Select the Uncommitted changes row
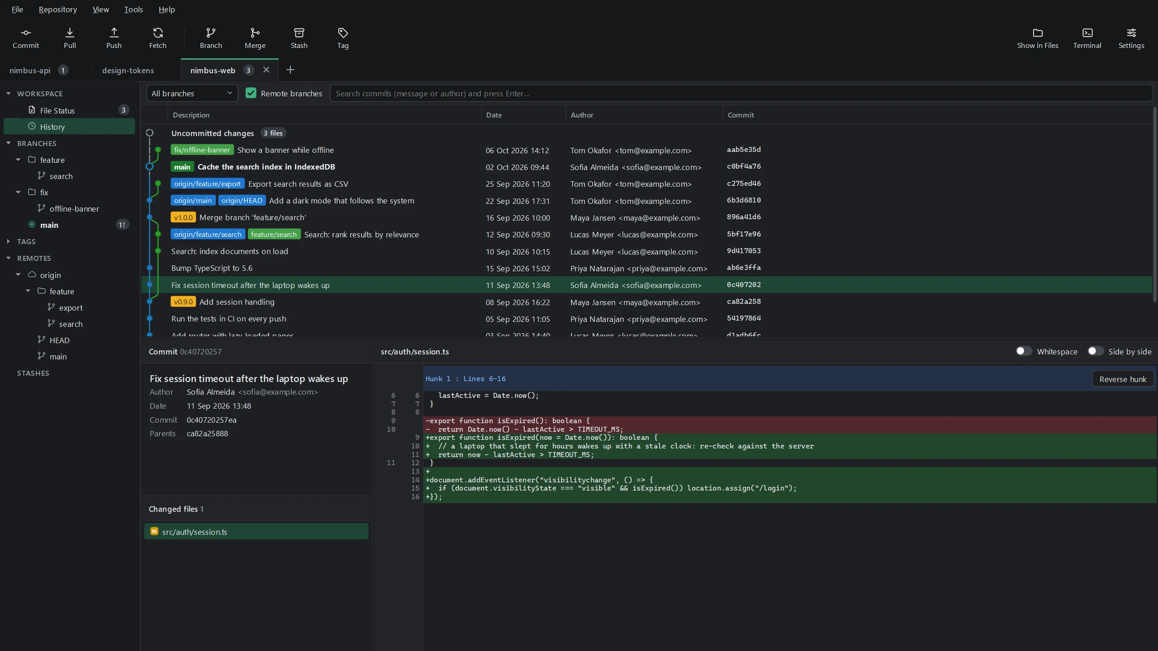Screen dimensions: 1158x651 click(x=646, y=133)
